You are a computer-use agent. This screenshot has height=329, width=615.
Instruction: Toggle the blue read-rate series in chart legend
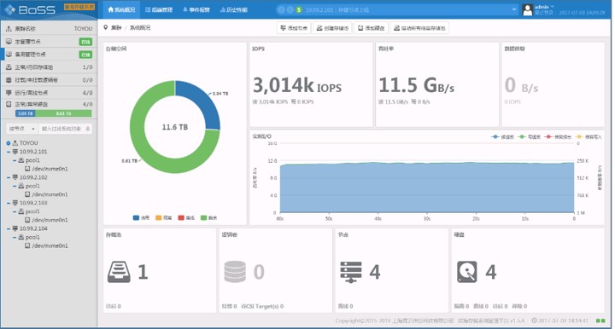[x=502, y=137]
